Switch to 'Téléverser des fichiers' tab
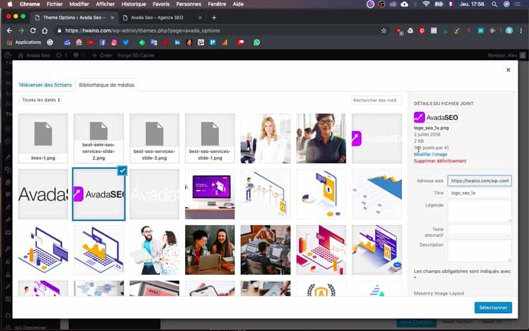The height and width of the screenshot is (331, 529). [x=45, y=85]
